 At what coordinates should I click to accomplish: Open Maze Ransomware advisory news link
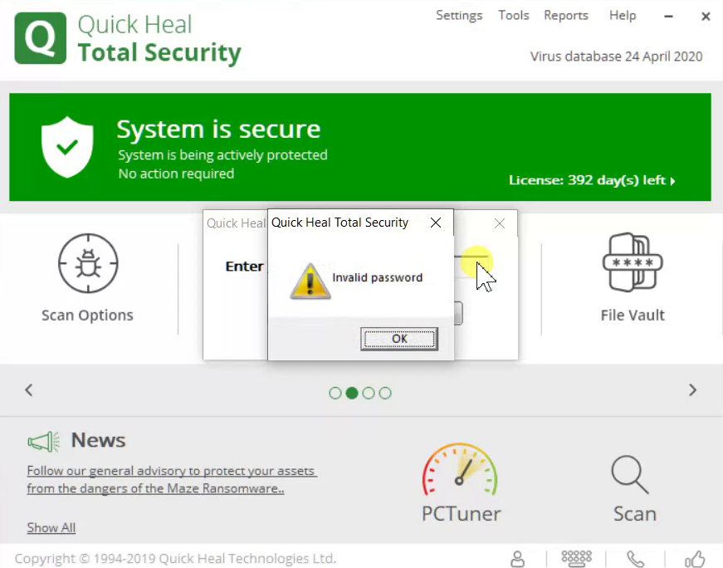click(x=172, y=479)
